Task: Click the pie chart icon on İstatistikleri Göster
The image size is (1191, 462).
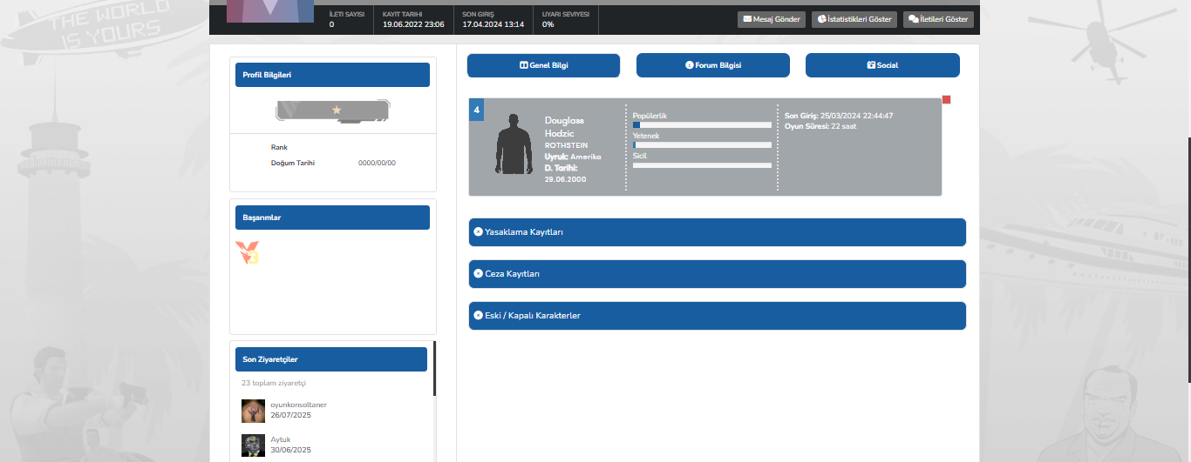Action: (821, 19)
